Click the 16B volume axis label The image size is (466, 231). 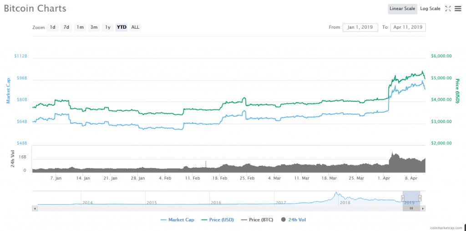[x=23, y=157]
